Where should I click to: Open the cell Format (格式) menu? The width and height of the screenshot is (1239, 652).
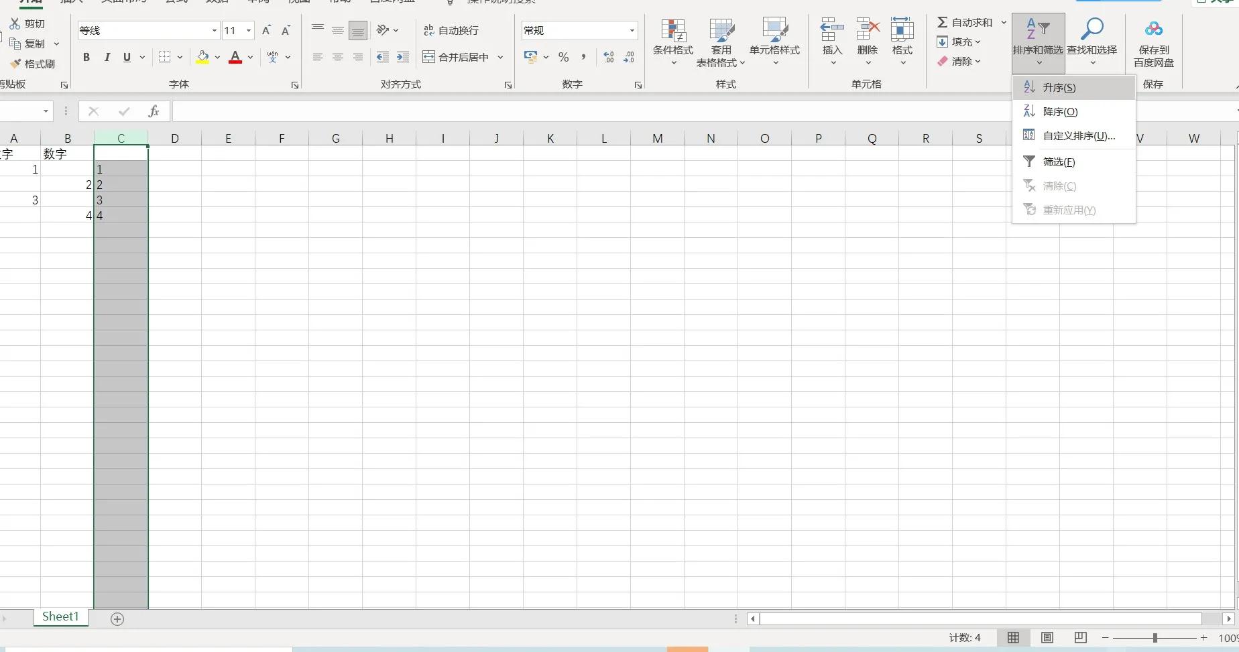tap(902, 42)
